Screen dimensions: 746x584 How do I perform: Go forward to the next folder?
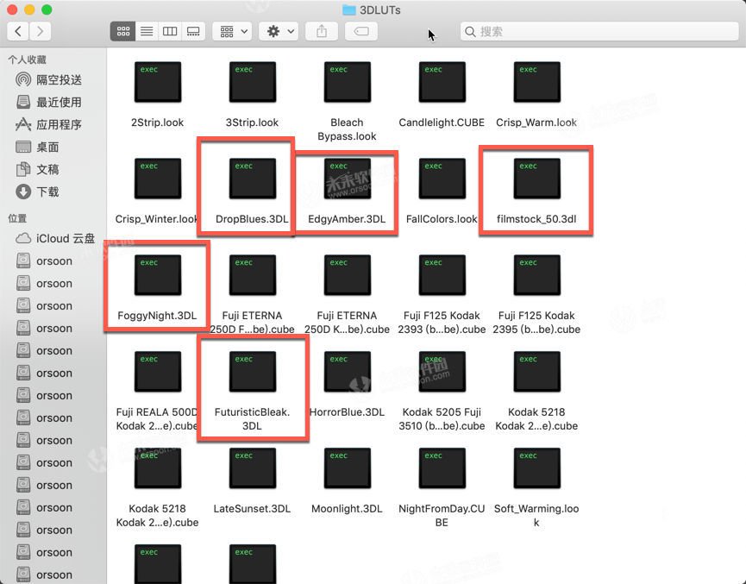pyautogui.click(x=41, y=31)
